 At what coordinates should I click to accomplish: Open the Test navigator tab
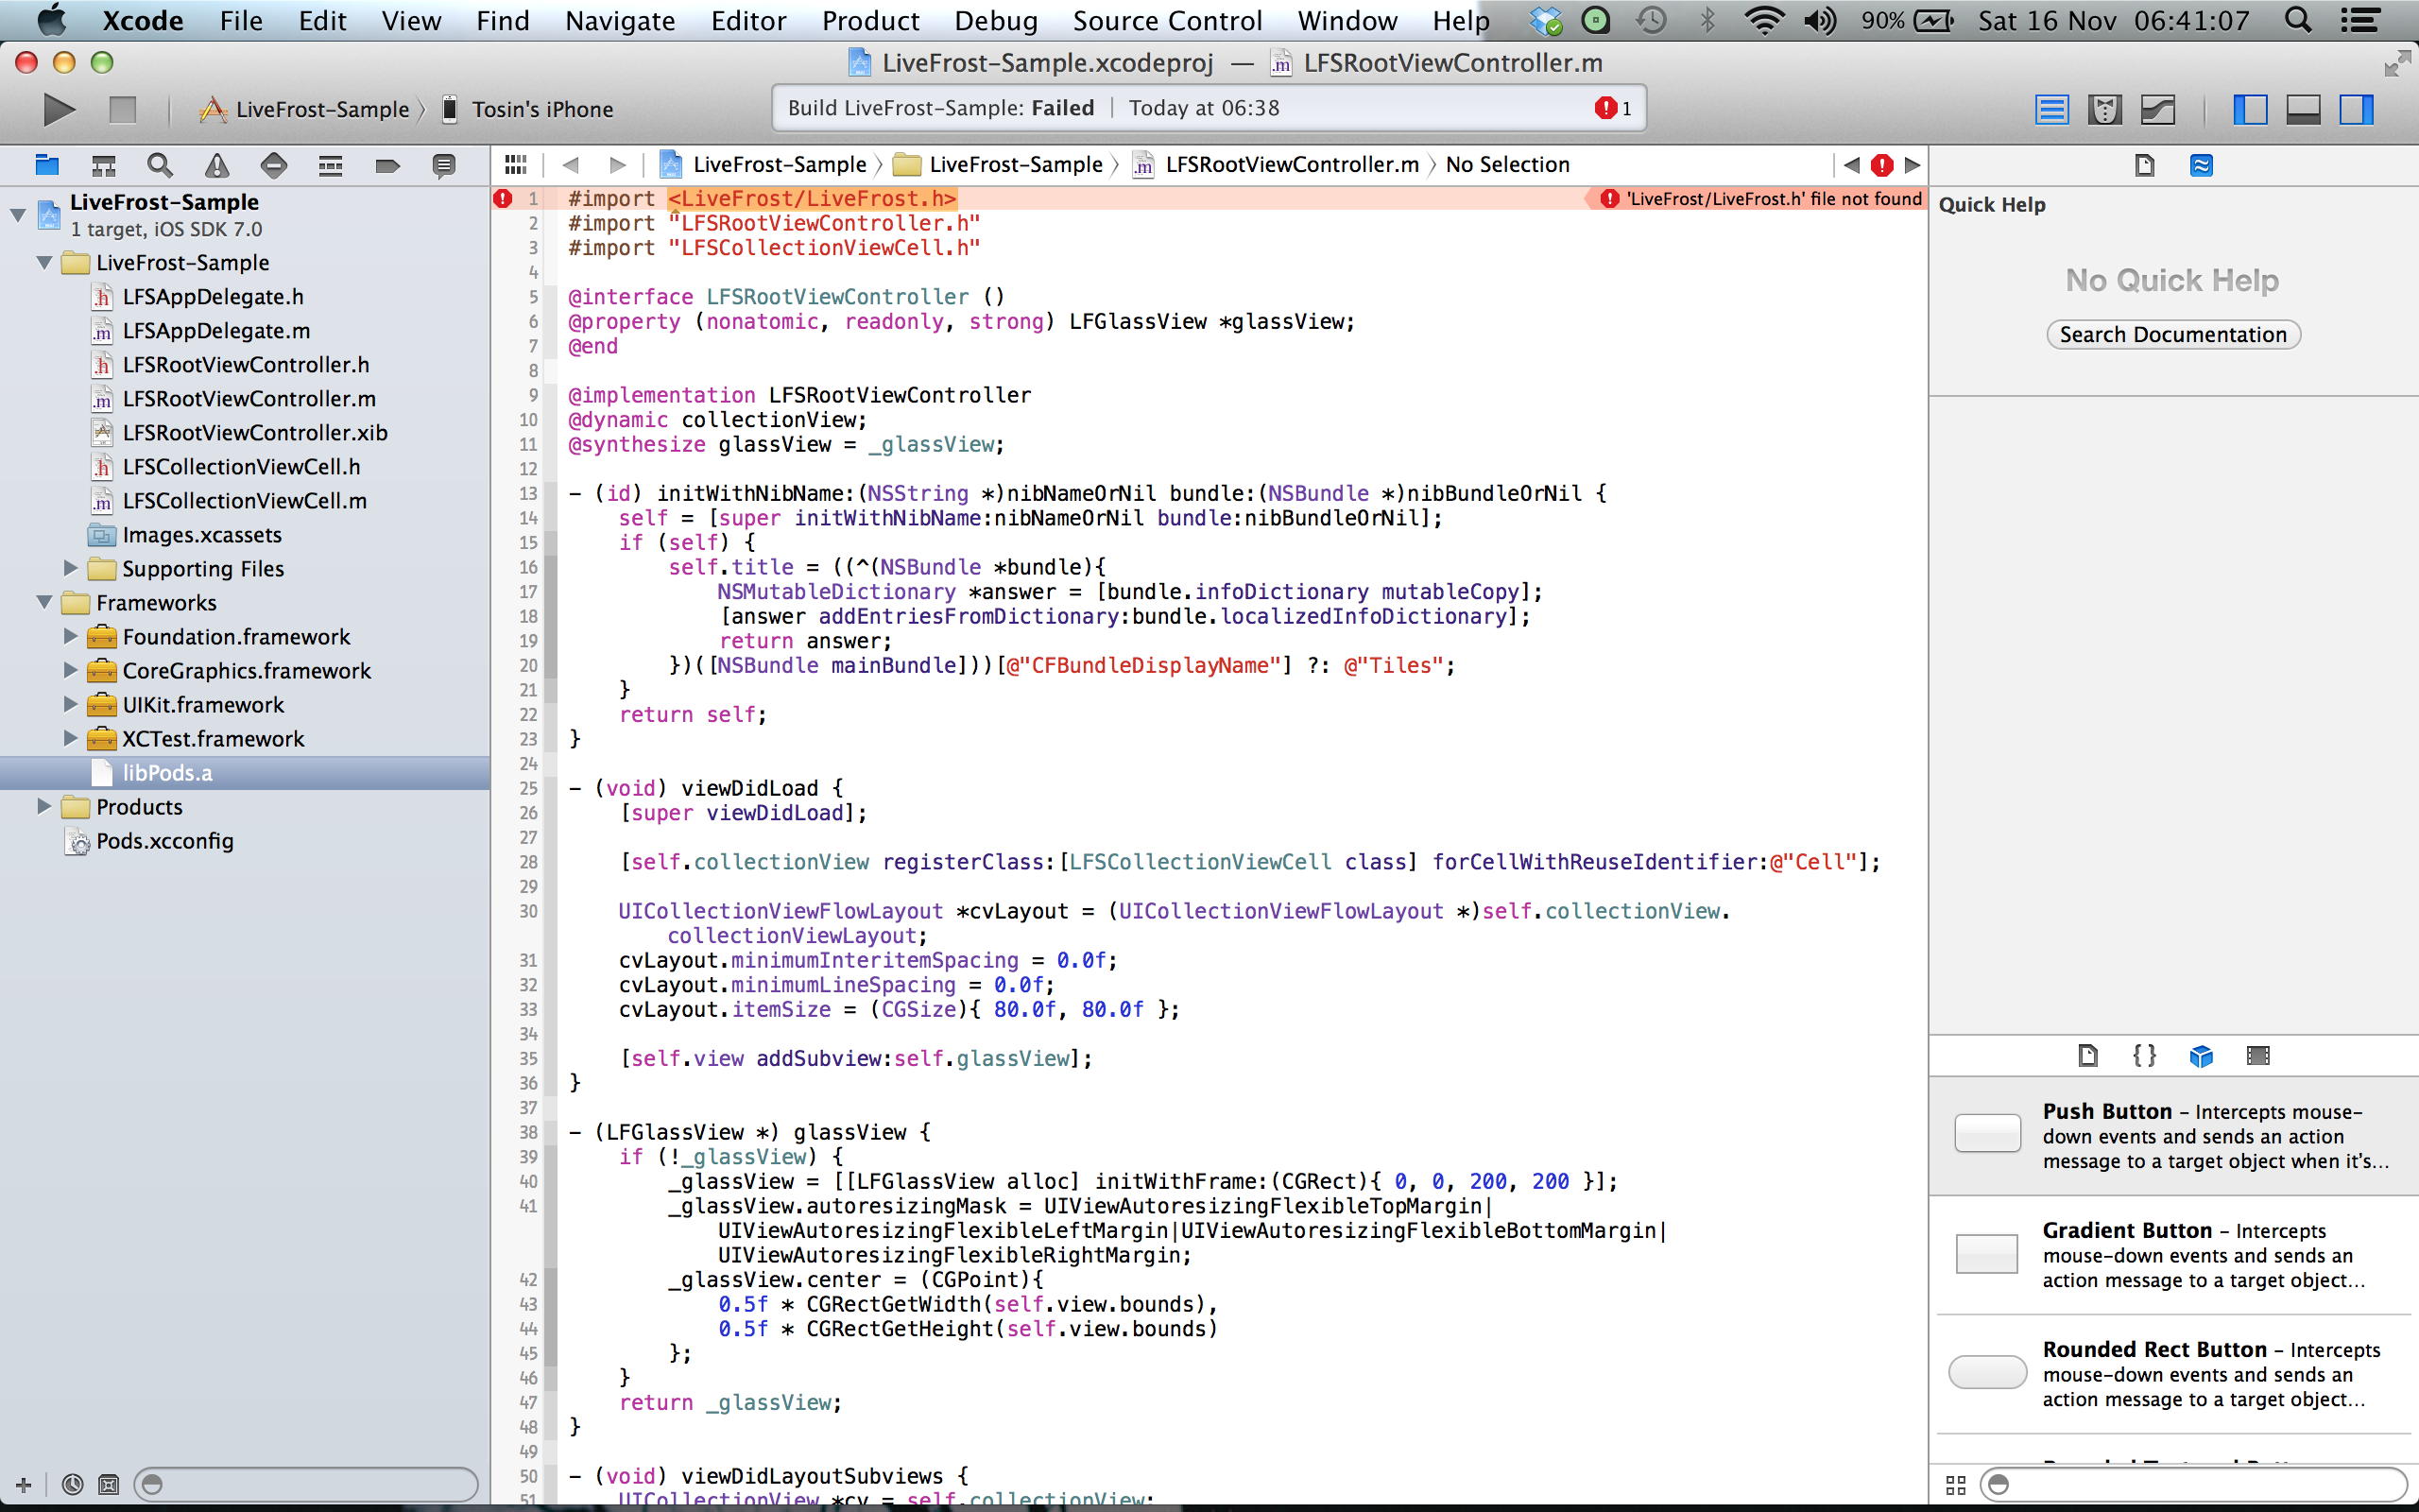click(274, 165)
